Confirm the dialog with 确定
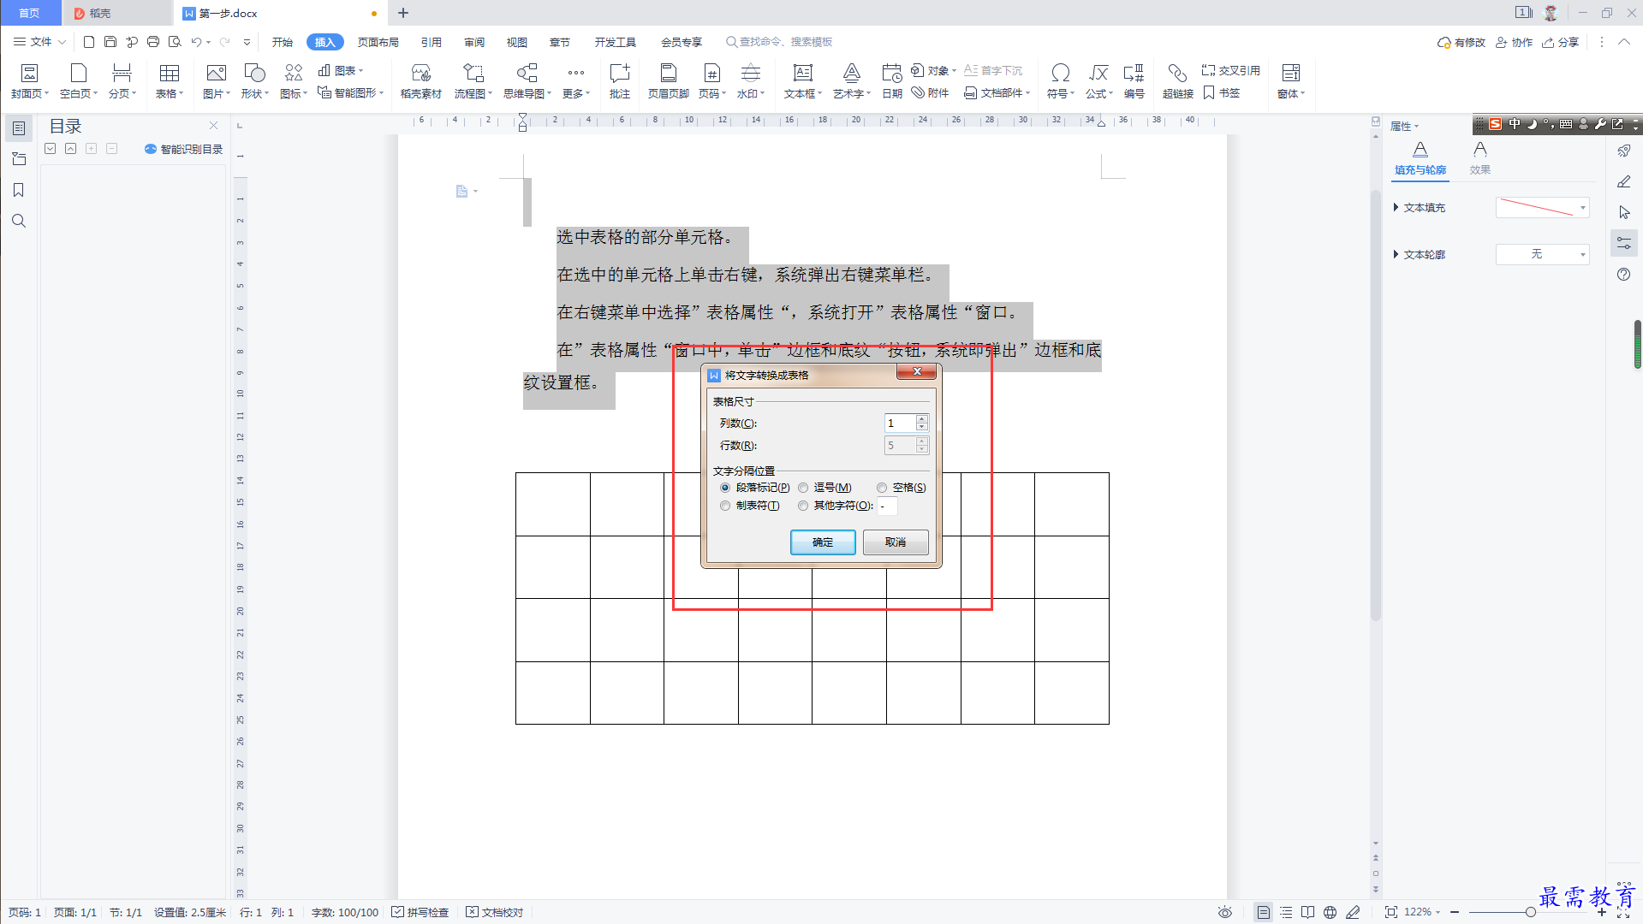Image resolution: width=1643 pixels, height=924 pixels. [x=823, y=542]
